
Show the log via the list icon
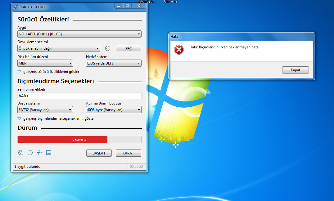click(49, 153)
